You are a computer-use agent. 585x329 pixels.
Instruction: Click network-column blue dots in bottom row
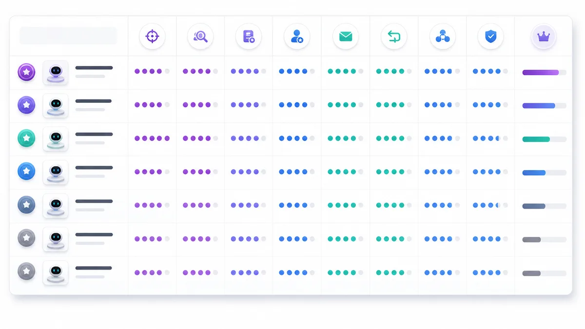[442, 272]
